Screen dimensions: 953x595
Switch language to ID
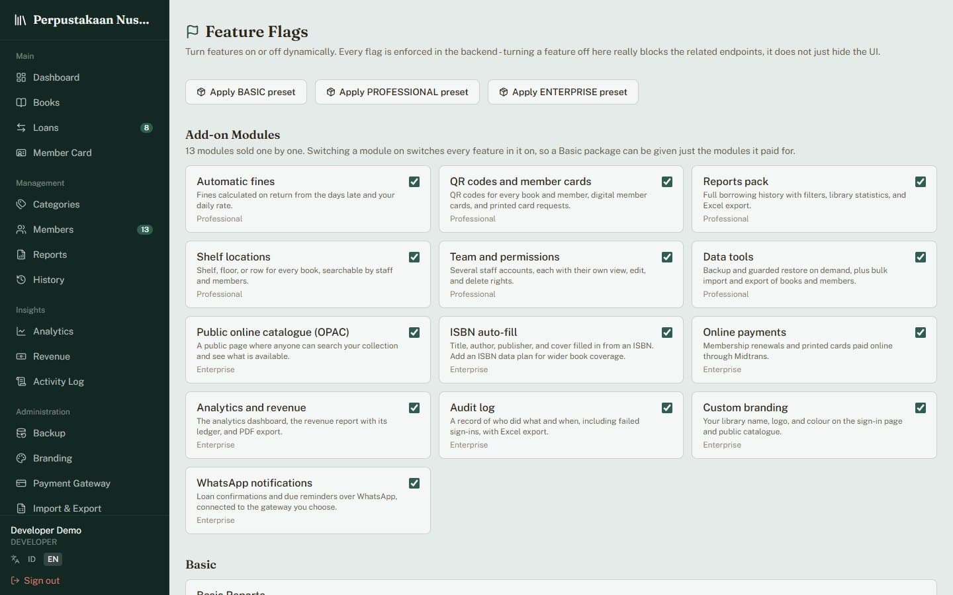[x=32, y=559]
